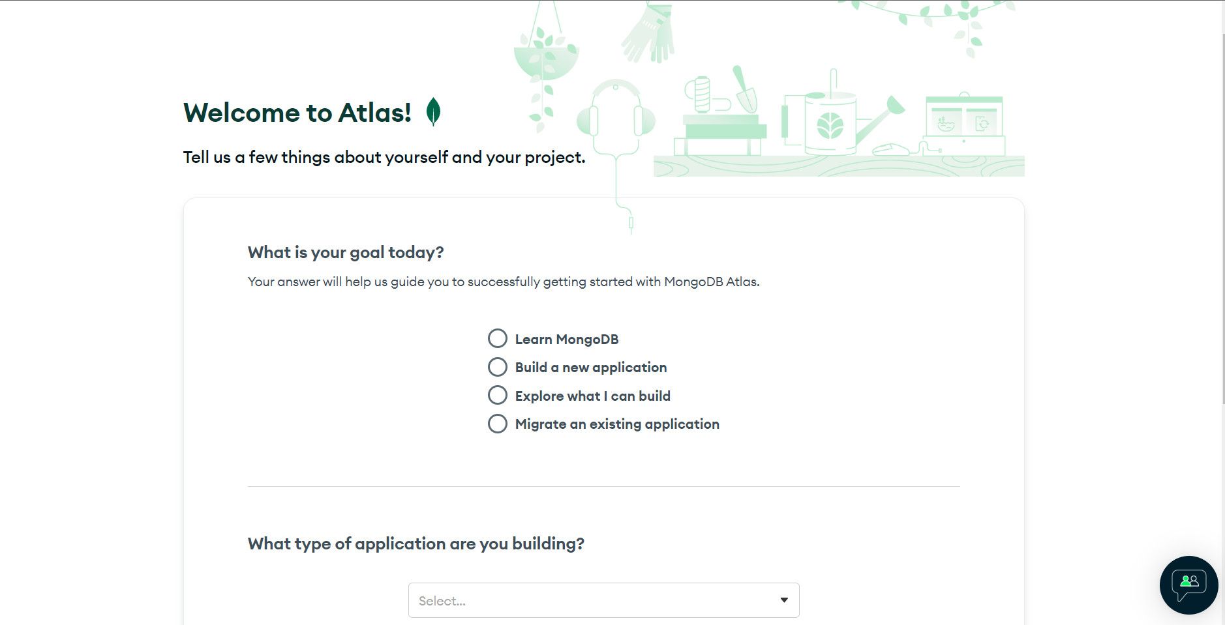Click the garden trowel illustration
The height and width of the screenshot is (625, 1225).
[744, 90]
